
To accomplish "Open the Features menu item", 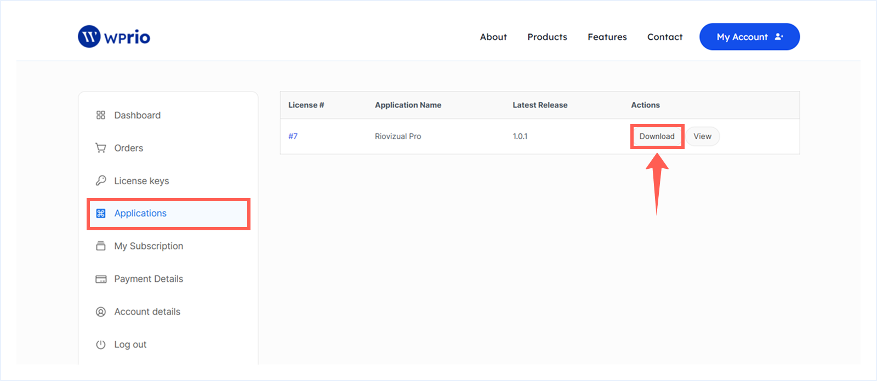I will (607, 37).
